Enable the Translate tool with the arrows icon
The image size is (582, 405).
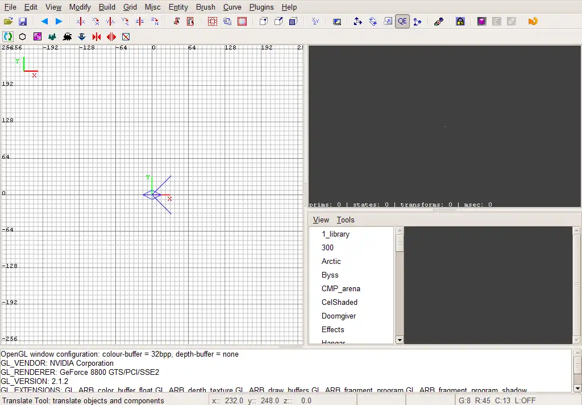pyautogui.click(x=357, y=22)
